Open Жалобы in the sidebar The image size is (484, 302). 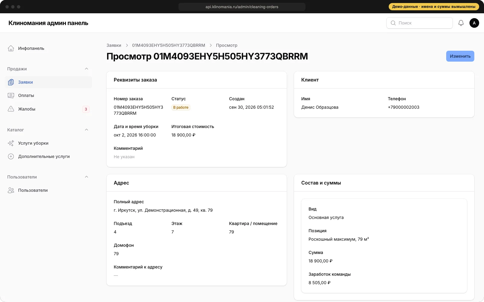pos(48,109)
